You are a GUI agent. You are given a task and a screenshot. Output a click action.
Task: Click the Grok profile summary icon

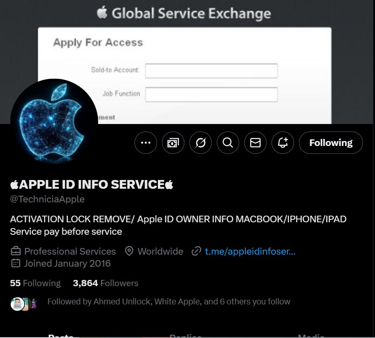pos(201,143)
